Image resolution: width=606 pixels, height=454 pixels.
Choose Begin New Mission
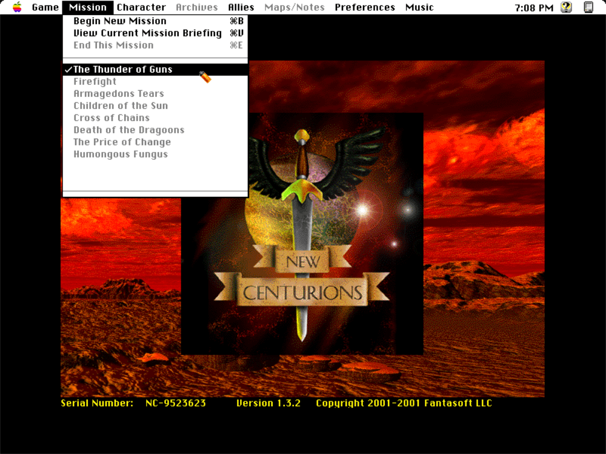pyautogui.click(x=120, y=21)
